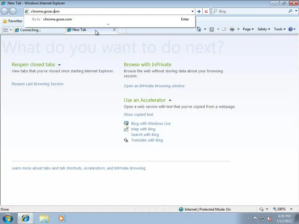Click Translate with Bing icon

(126, 140)
